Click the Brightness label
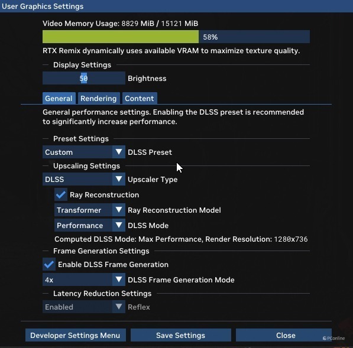 click(147, 78)
